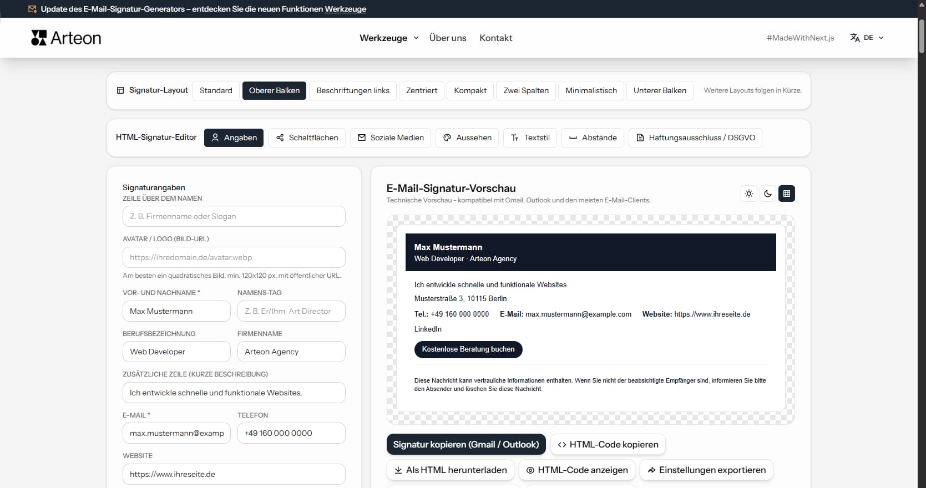
Task: Focus the Zeile über dem Namen field
Action: click(234, 216)
